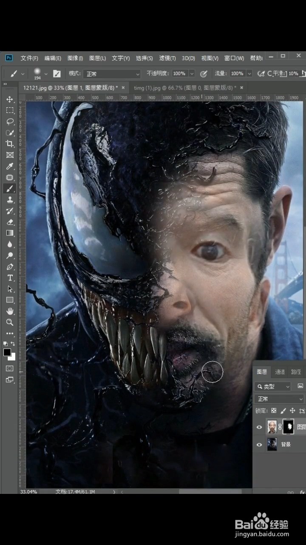The image size is (306, 545).
Task: Select the Path Selection tool
Action: 10,289
